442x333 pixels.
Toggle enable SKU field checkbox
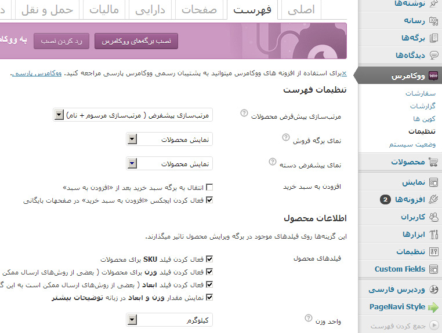(x=209, y=259)
